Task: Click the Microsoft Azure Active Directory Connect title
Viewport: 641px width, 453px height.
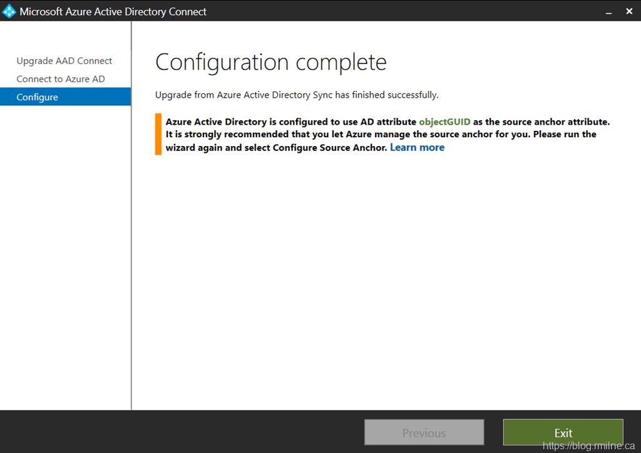Action: (x=113, y=11)
